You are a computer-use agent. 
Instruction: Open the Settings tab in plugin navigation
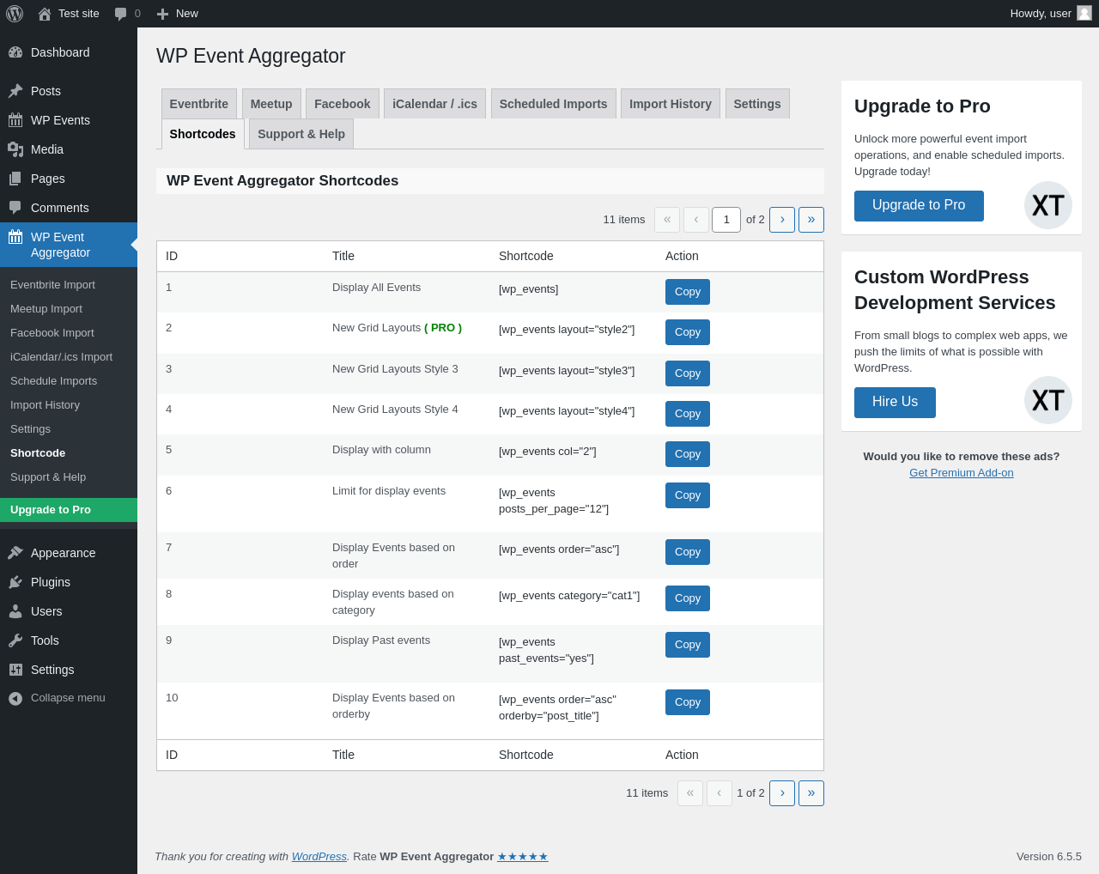pos(757,104)
